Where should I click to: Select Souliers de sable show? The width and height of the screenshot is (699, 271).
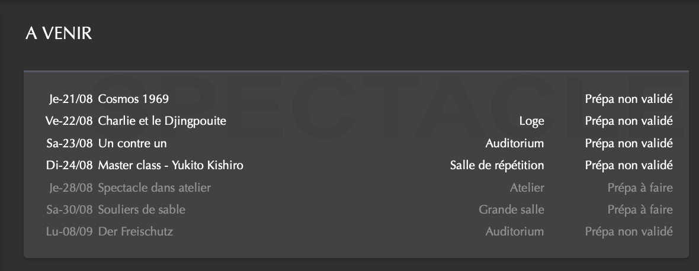click(x=142, y=209)
